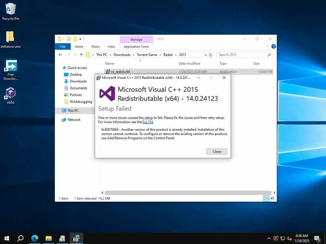Go up one folder level arrow

(x=81, y=55)
